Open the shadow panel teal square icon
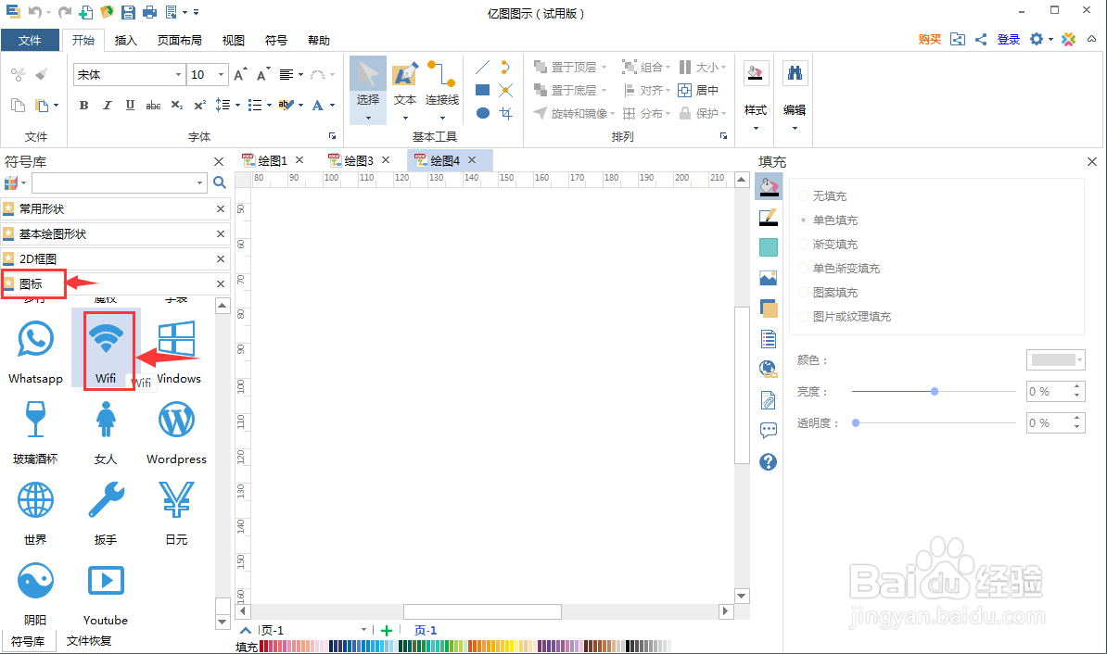Image resolution: width=1107 pixels, height=654 pixels. [768, 247]
